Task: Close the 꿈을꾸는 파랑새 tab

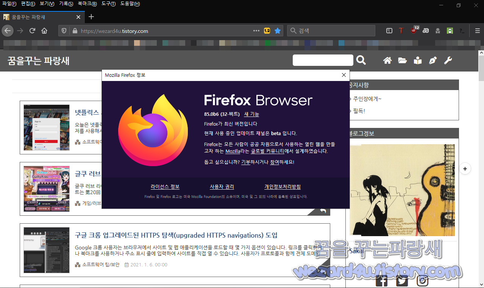Action: tap(78, 17)
